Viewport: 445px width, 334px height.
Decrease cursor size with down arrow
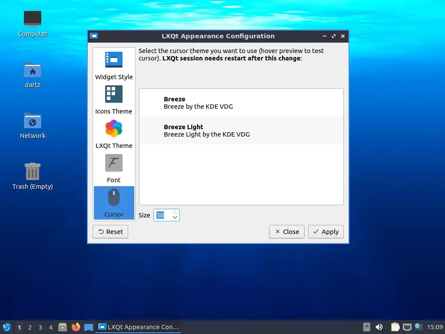[175, 217]
